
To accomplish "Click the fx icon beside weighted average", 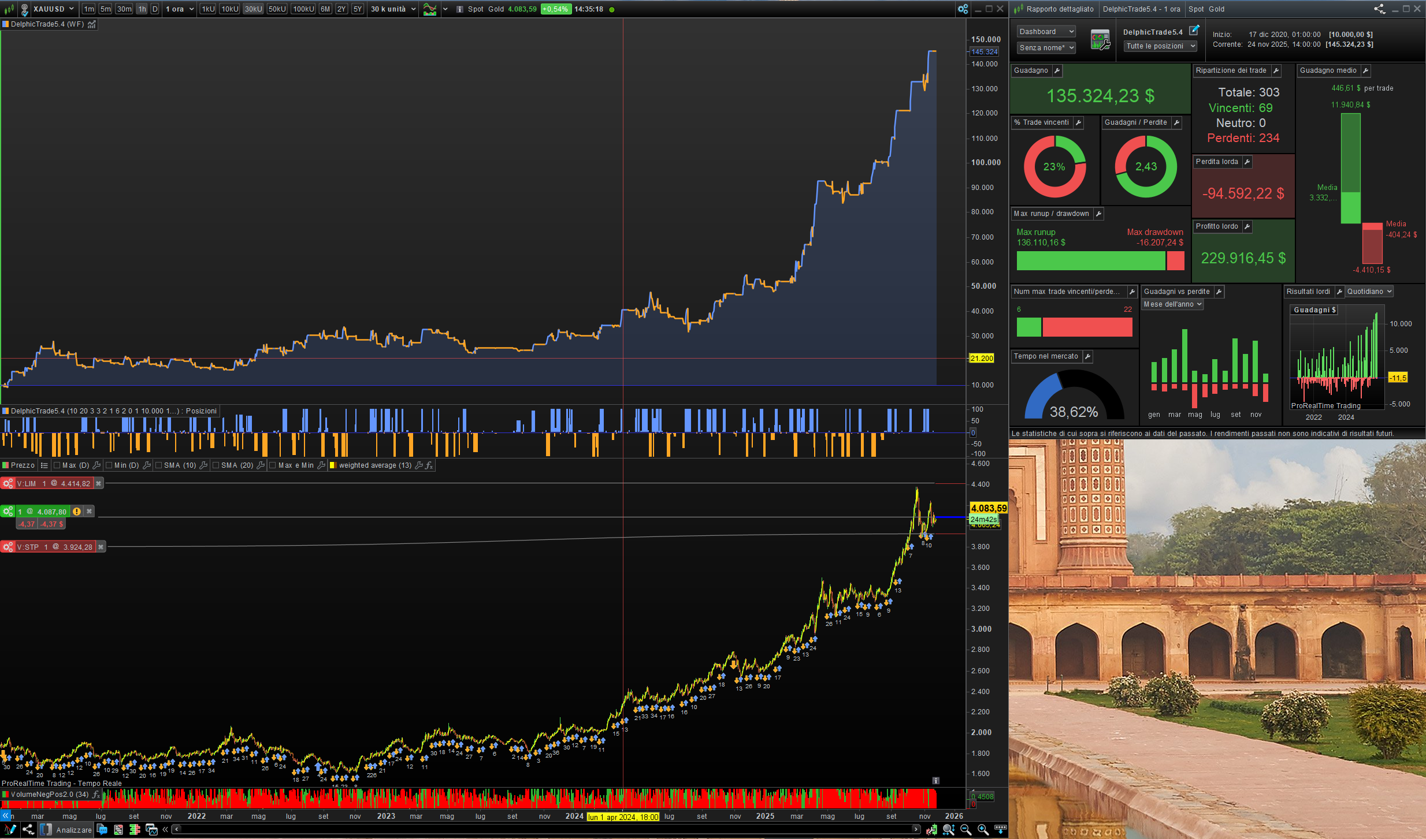I will (429, 465).
